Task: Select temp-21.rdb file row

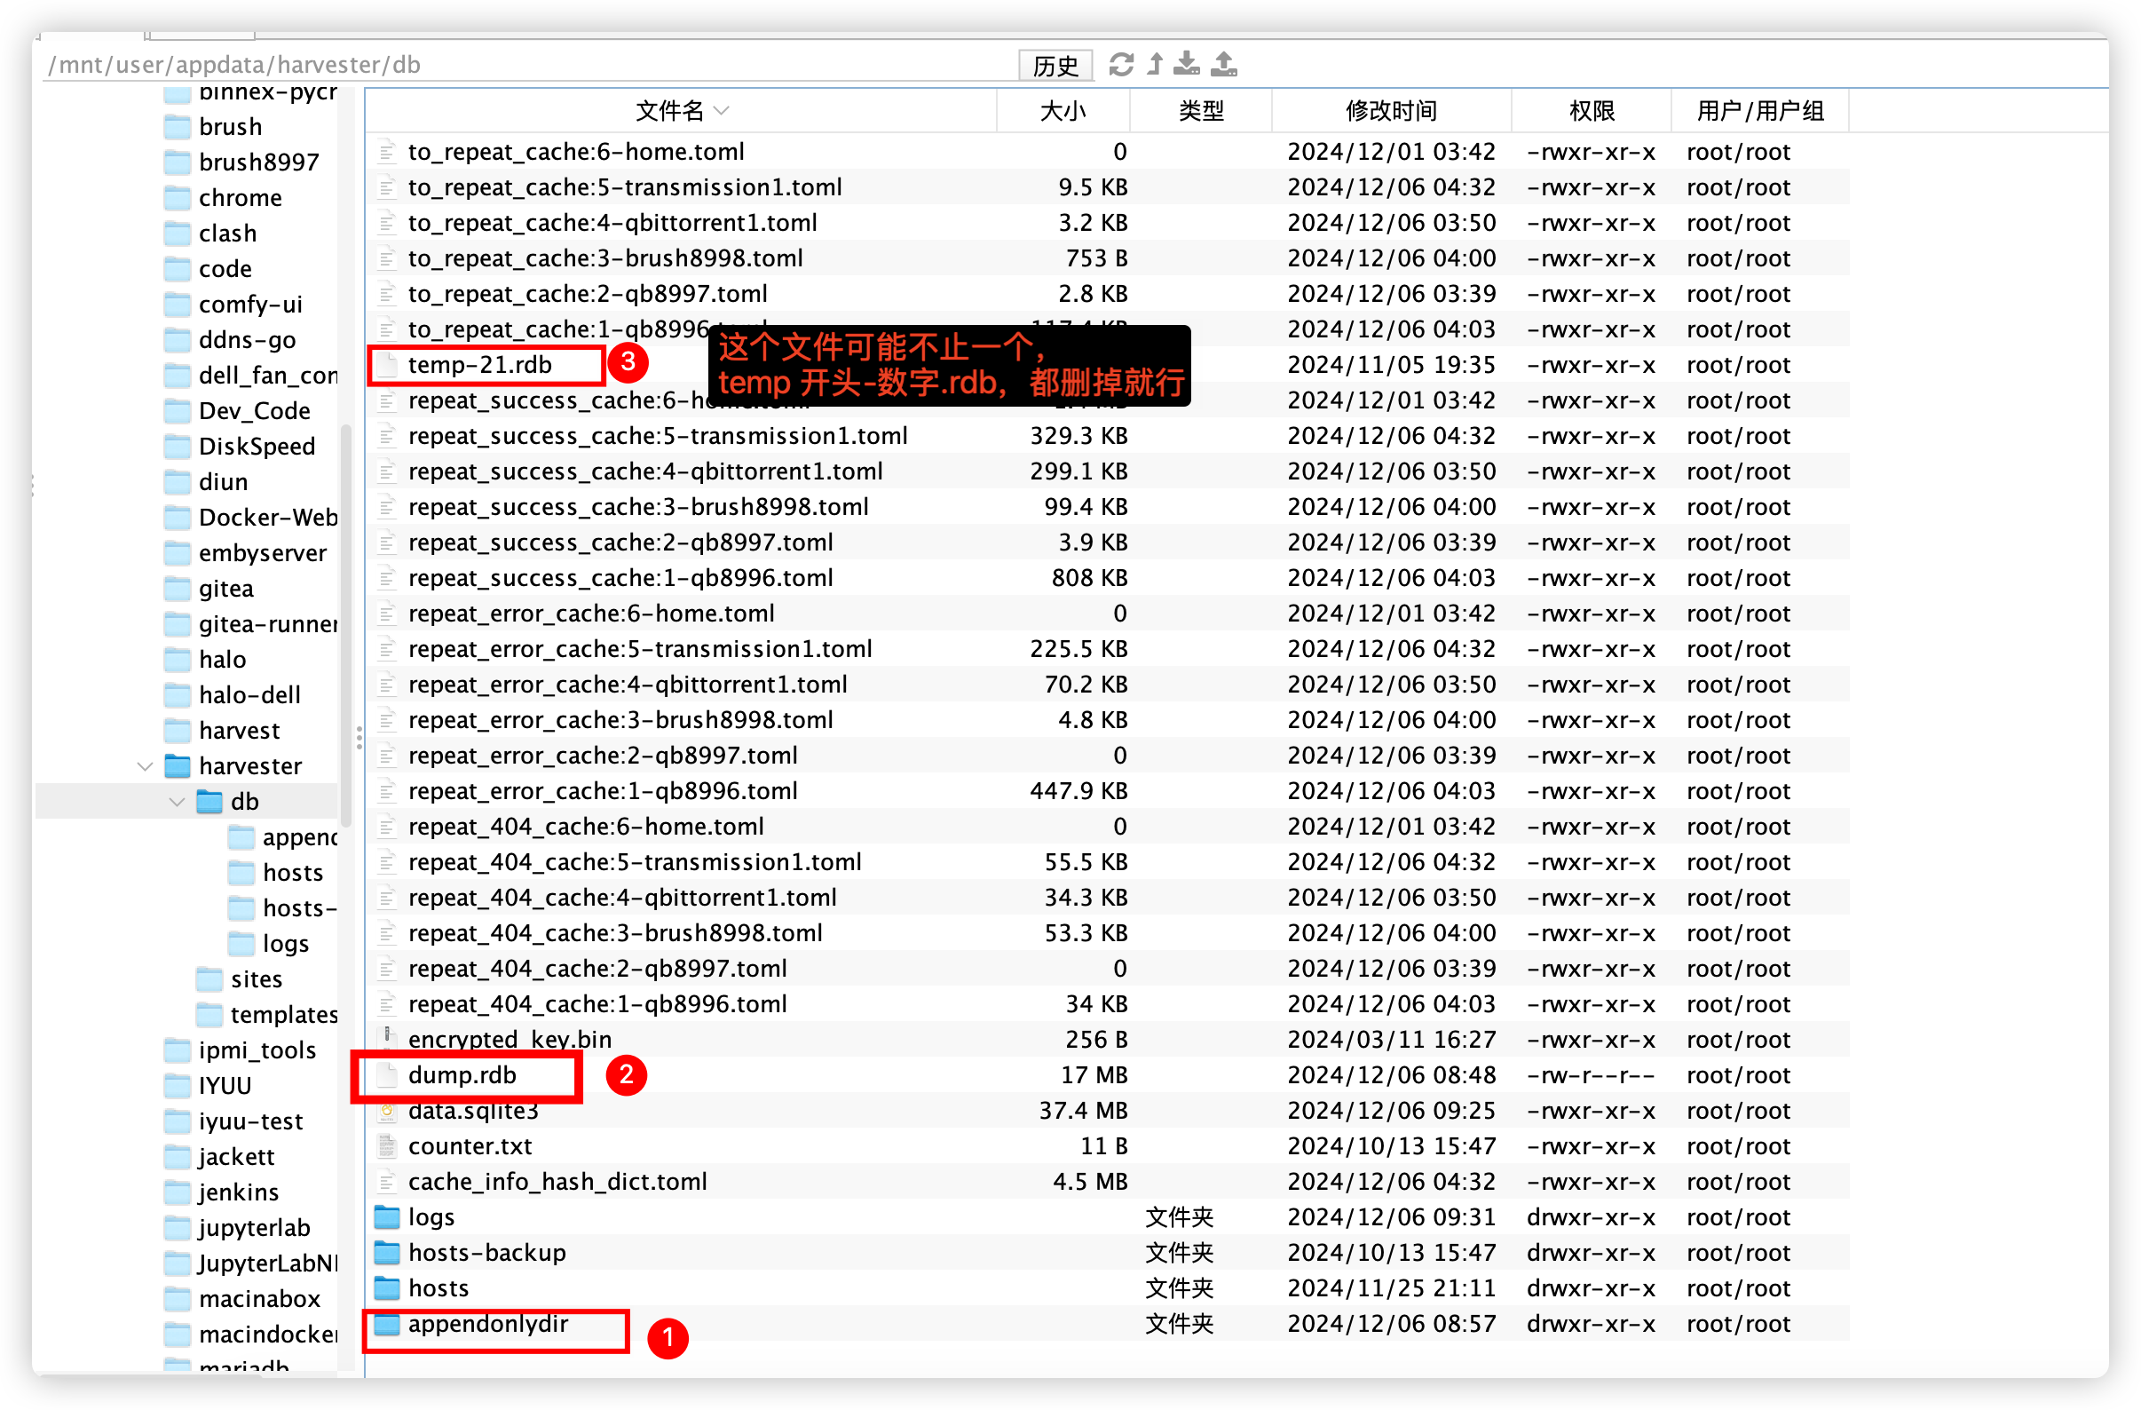Action: pyautogui.click(x=1108, y=365)
